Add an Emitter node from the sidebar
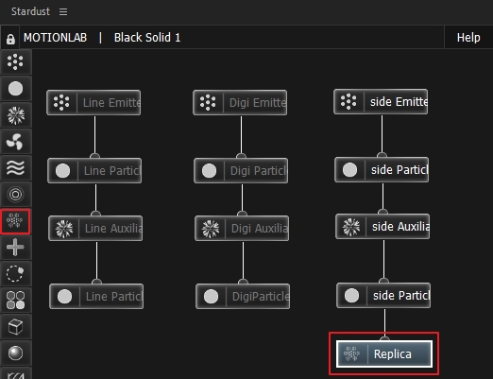The width and height of the screenshot is (493, 379). point(15,62)
